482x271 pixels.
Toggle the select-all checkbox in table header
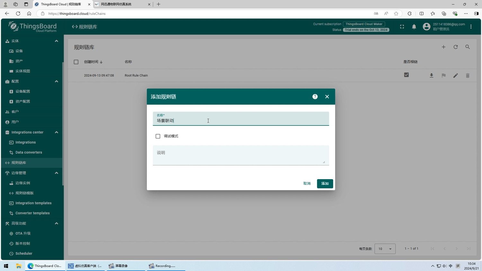(76, 62)
